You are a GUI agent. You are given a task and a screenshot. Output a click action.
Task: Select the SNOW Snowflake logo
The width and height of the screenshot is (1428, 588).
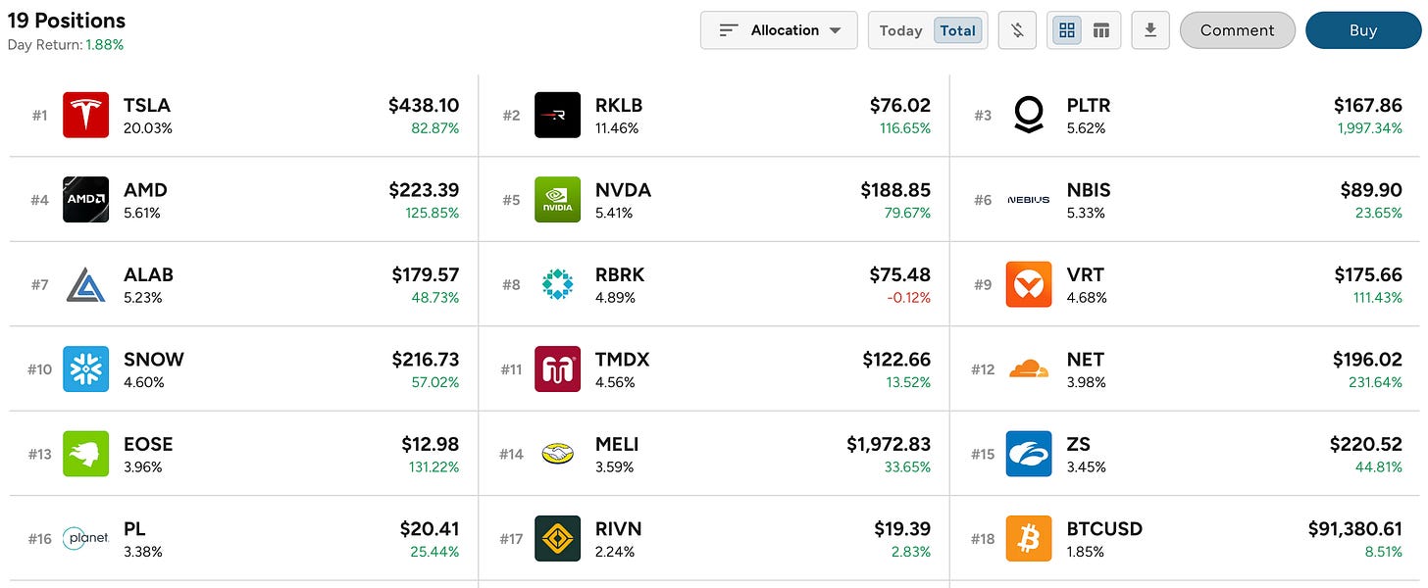point(86,369)
